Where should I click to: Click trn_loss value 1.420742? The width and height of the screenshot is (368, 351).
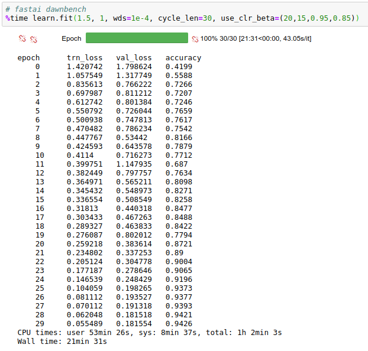pos(85,67)
